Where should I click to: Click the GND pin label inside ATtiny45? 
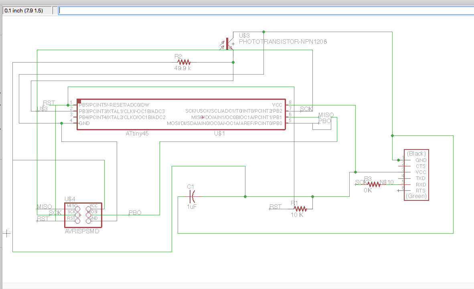click(84, 123)
